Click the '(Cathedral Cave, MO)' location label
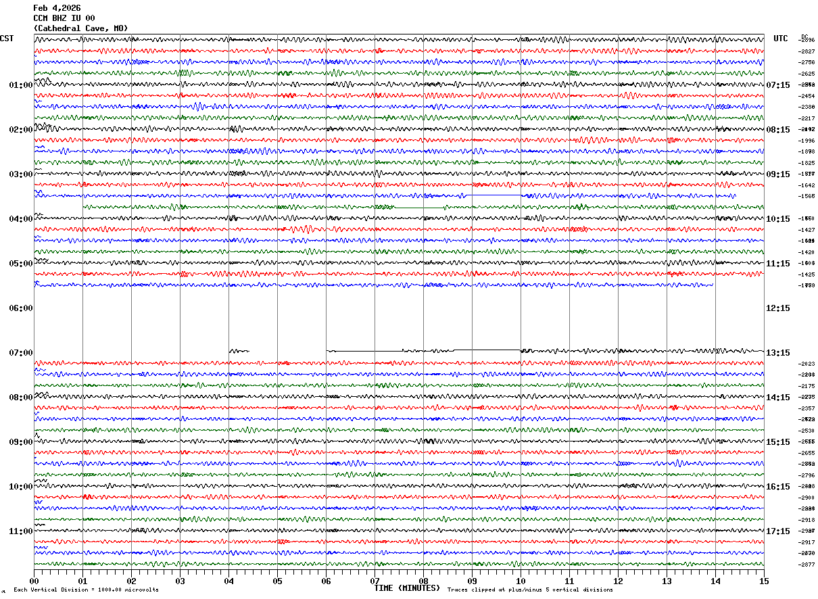Screen dimensions: 818x599 pyautogui.click(x=80, y=28)
